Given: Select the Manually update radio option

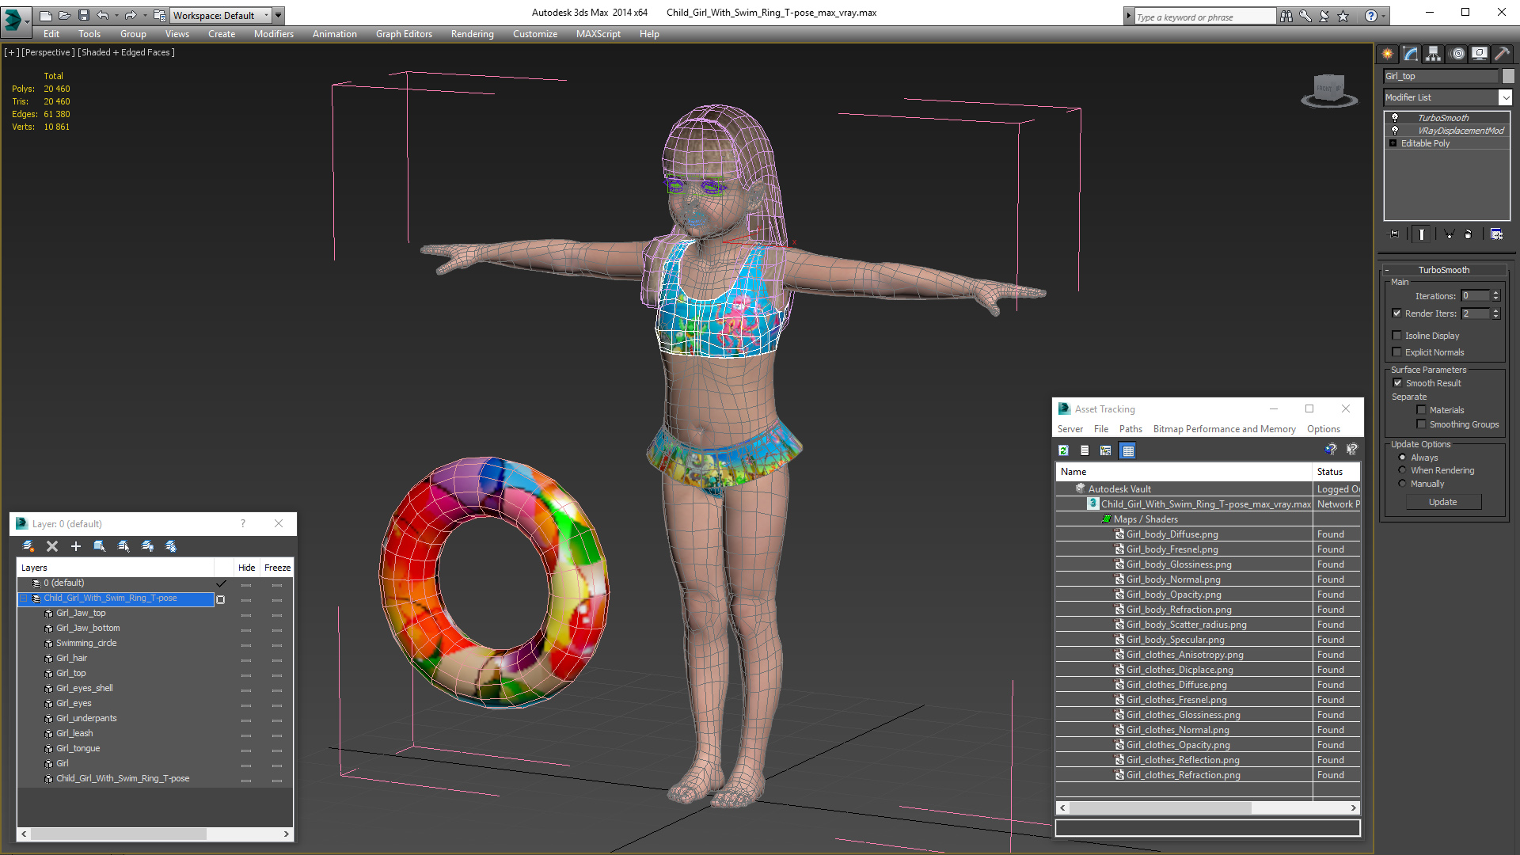Looking at the screenshot, I should tap(1403, 484).
